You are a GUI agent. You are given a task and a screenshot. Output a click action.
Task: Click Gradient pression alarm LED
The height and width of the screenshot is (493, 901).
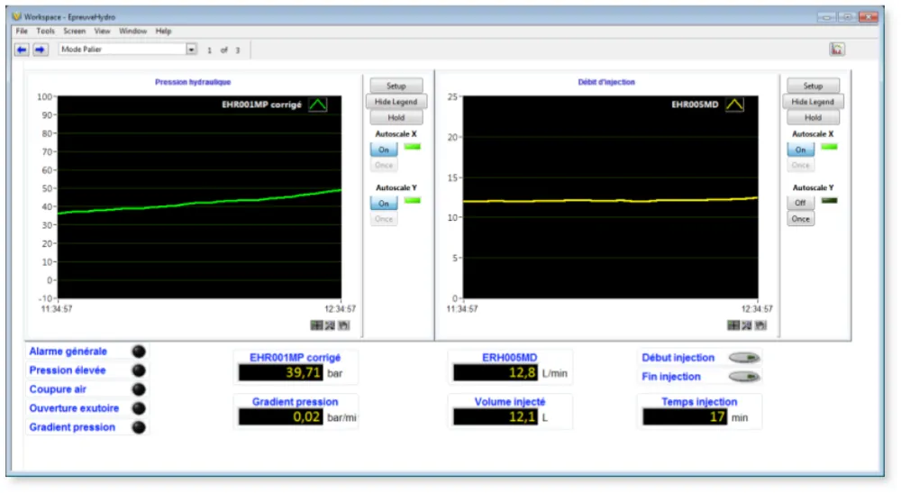[x=139, y=427]
